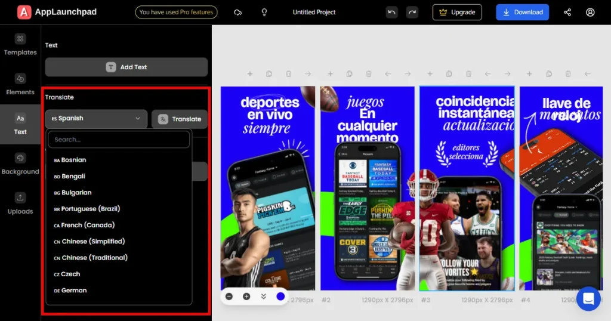Duplicate the first screenshot with its copy icon
This screenshot has width=611, height=321.
tap(269, 74)
